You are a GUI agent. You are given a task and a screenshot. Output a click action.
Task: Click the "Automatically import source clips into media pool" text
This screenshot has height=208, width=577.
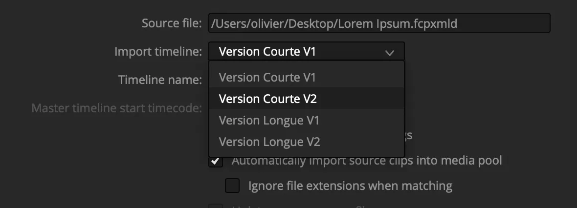[x=367, y=161]
